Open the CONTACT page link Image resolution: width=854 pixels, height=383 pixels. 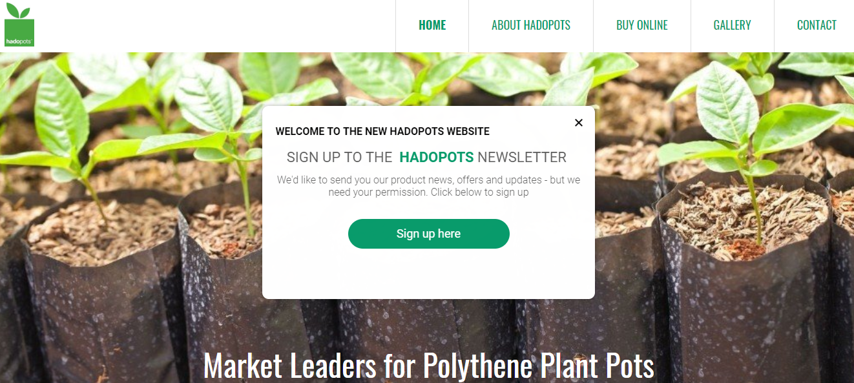[x=817, y=25]
